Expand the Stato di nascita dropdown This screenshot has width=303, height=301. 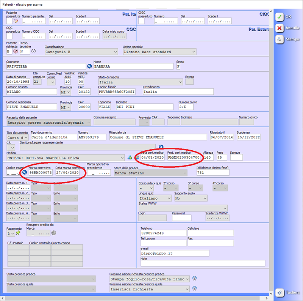pyautogui.click(x=140, y=82)
